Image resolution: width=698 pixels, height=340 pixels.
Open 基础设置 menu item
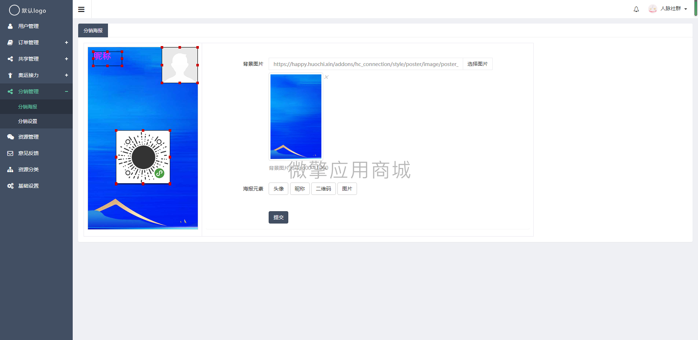[36, 186]
